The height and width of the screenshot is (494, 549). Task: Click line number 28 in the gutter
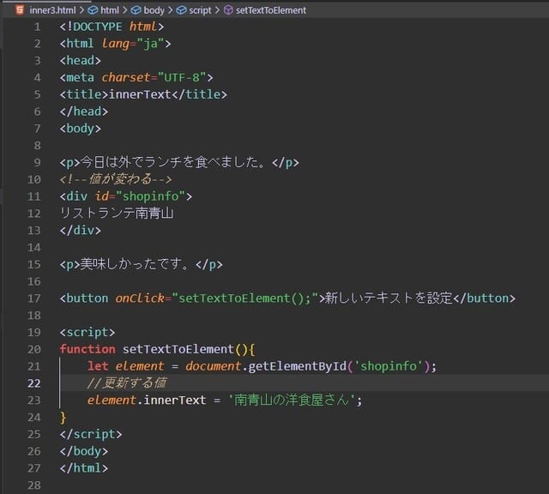click(x=33, y=485)
